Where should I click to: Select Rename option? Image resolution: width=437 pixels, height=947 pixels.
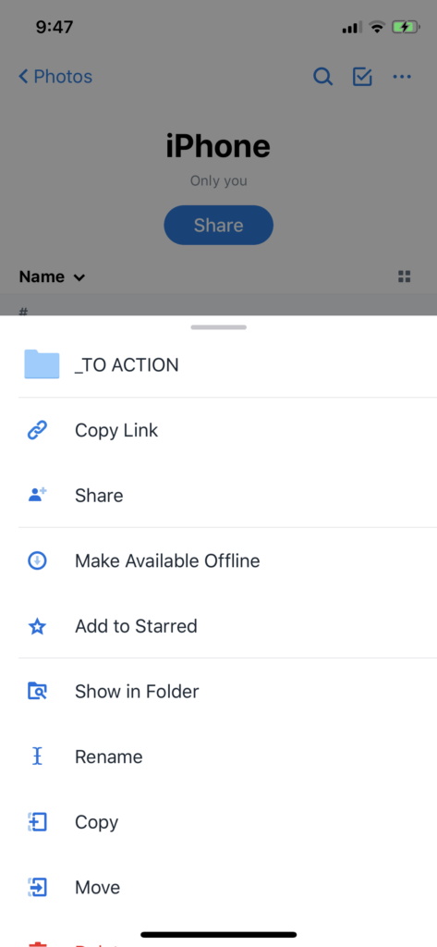[x=109, y=756]
